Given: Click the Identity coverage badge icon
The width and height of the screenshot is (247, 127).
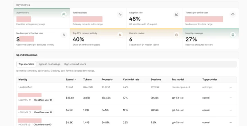Looking at the screenshot, I should tap(233, 35).
